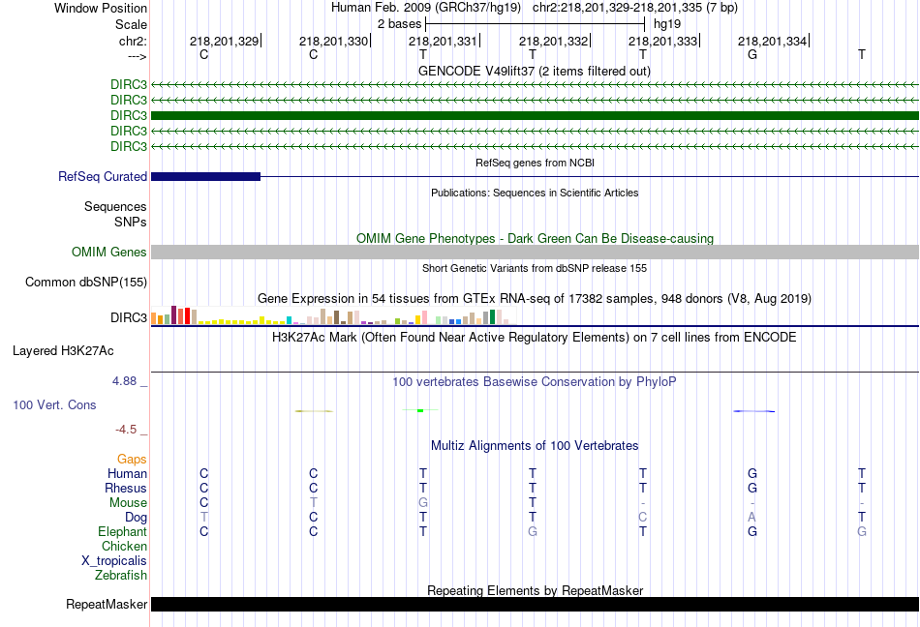
Task: Click the Window Position label
Action: pos(101,8)
